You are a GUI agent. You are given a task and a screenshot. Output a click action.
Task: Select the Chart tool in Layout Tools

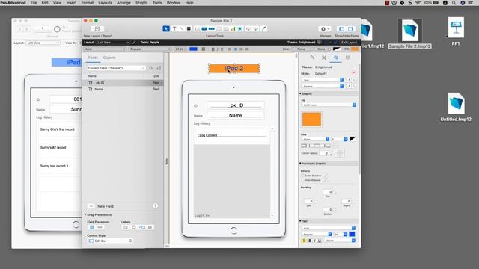pyautogui.click(x=233, y=28)
